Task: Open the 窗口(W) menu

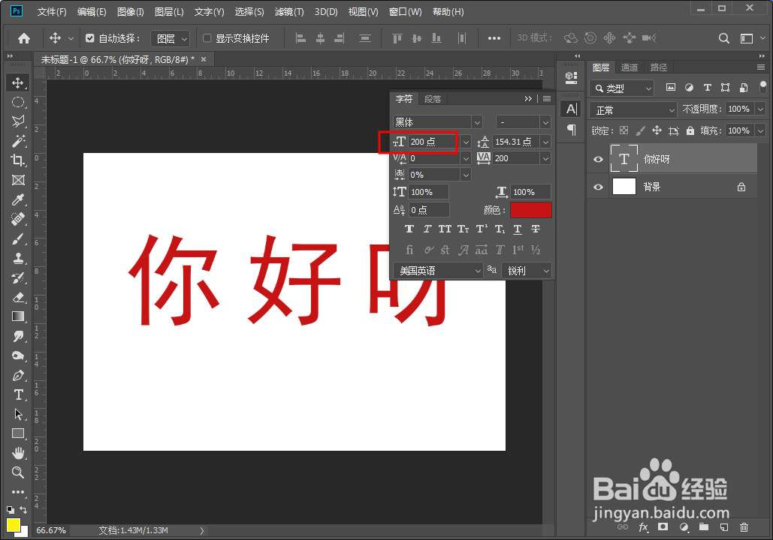Action: 405,12
